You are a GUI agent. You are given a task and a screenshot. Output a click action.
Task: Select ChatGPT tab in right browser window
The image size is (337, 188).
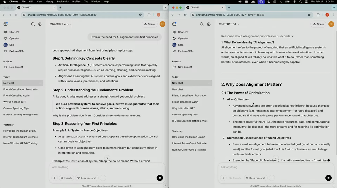pos(205,7)
